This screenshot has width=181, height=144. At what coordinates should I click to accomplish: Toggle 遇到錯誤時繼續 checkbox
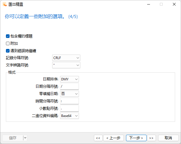8,51
